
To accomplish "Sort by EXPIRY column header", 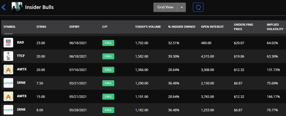I will pos(74,27).
